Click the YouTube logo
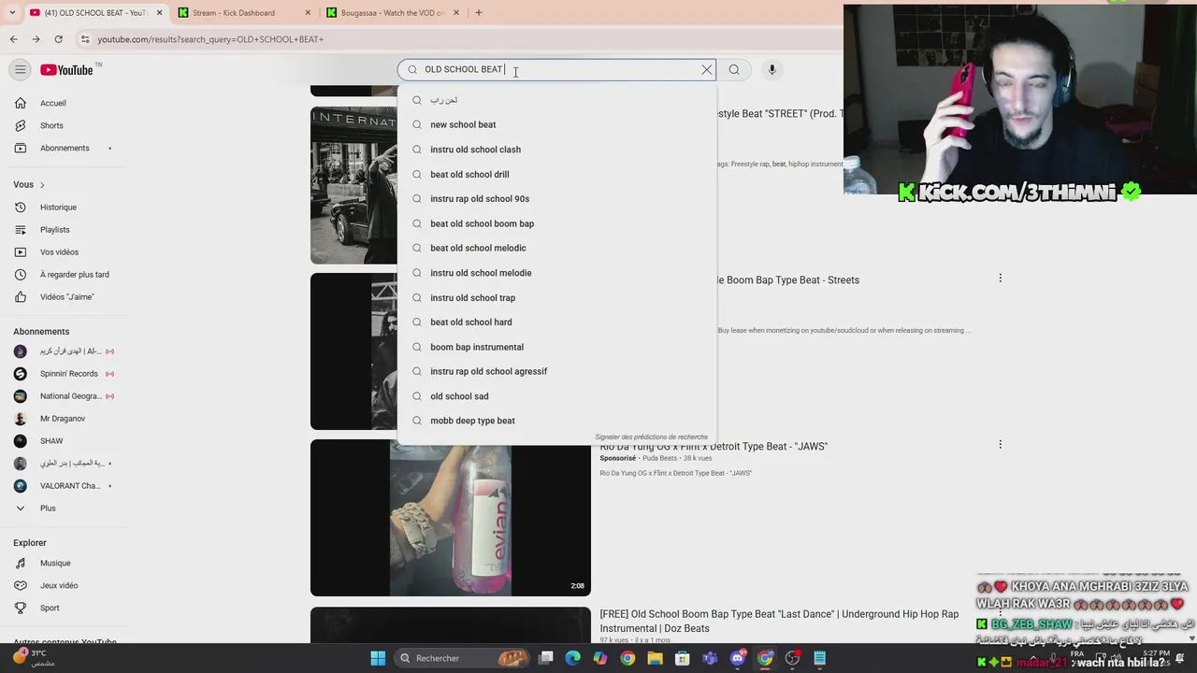 pos(66,70)
